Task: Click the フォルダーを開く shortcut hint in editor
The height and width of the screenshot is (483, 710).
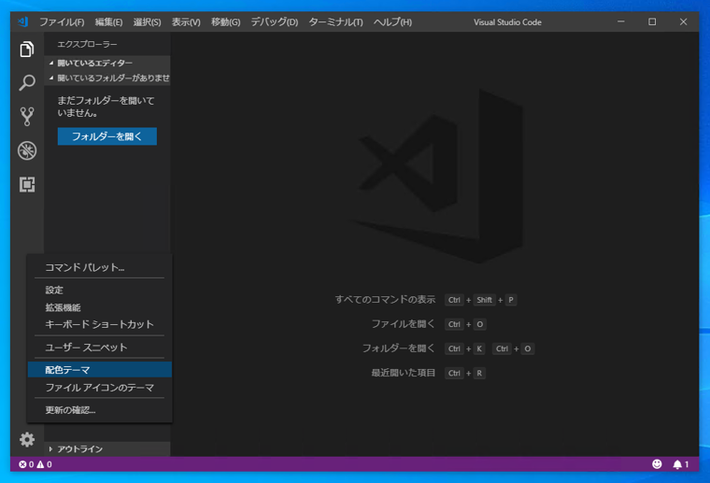Action: pyautogui.click(x=399, y=348)
